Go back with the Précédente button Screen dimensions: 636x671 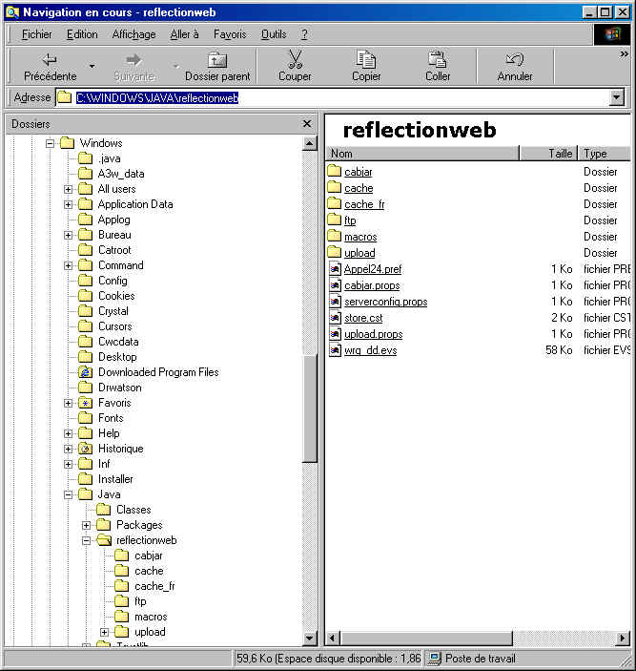(x=50, y=67)
